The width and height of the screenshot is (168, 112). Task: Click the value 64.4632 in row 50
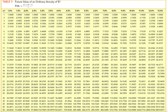coord(10,110)
